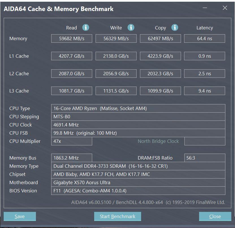Click the empty North Bridge Clock box

point(204,141)
